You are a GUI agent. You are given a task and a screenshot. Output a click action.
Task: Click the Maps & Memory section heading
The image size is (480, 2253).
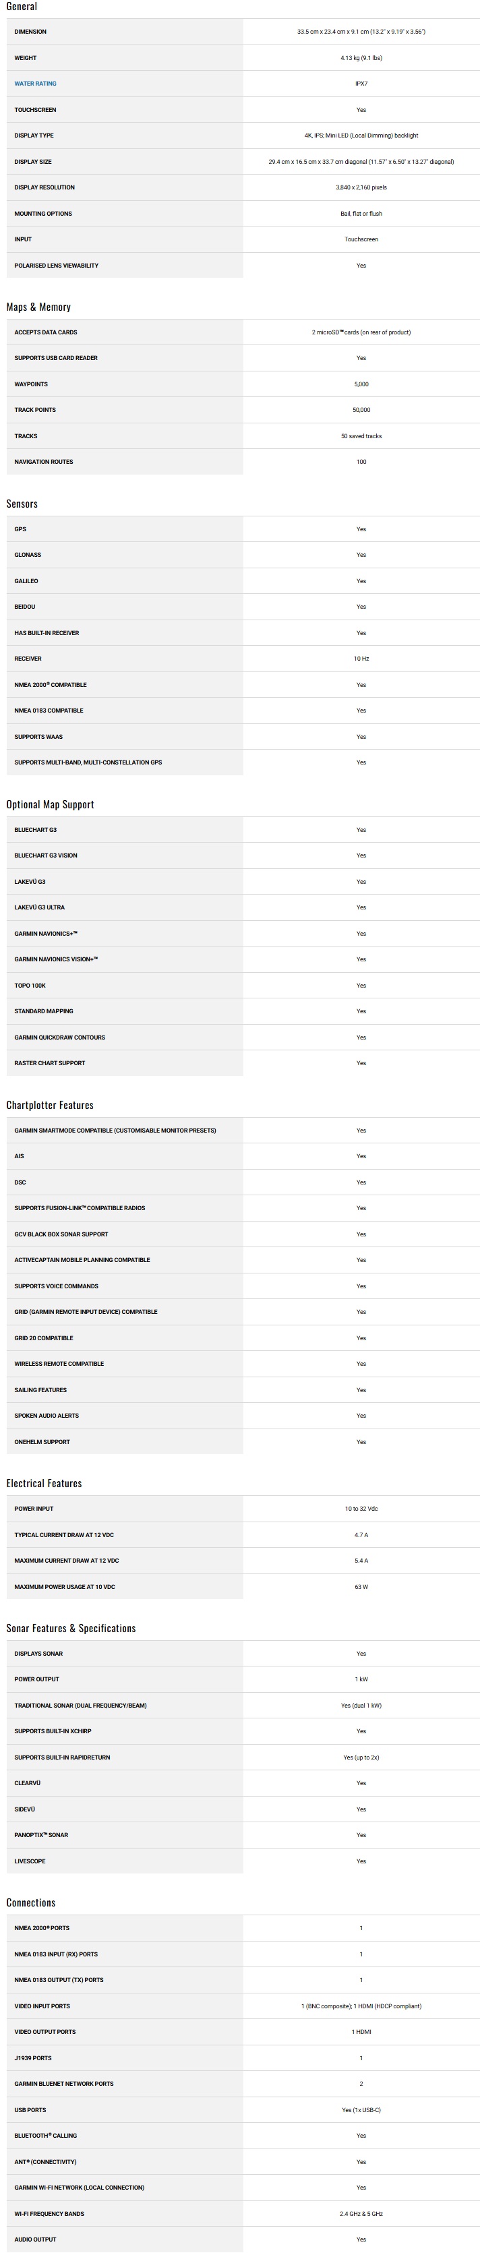[x=38, y=307]
